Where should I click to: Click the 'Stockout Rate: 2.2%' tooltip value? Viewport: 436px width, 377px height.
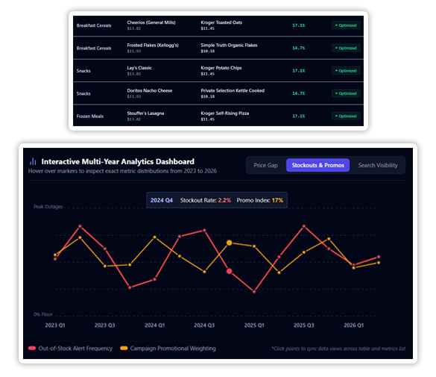coord(206,200)
